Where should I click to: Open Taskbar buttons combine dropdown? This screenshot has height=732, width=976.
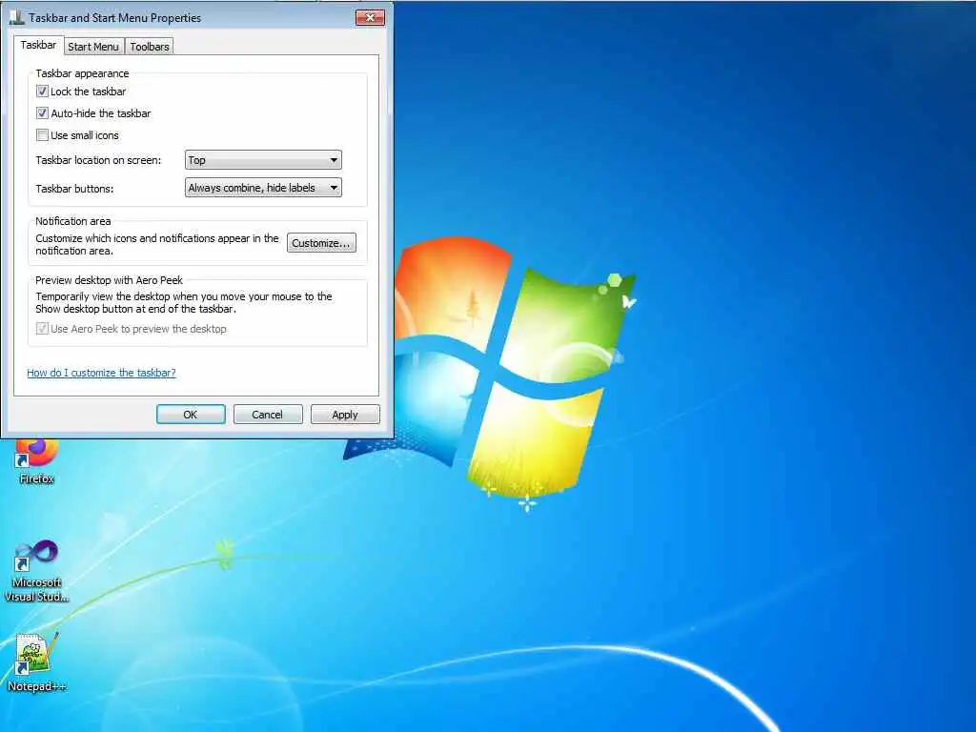pyautogui.click(x=263, y=188)
